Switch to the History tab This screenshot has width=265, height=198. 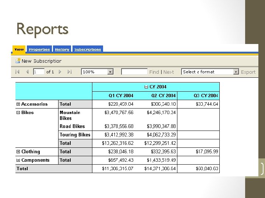pos(62,49)
